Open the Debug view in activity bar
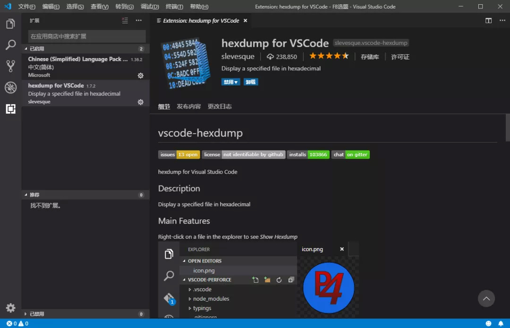 (x=10, y=87)
